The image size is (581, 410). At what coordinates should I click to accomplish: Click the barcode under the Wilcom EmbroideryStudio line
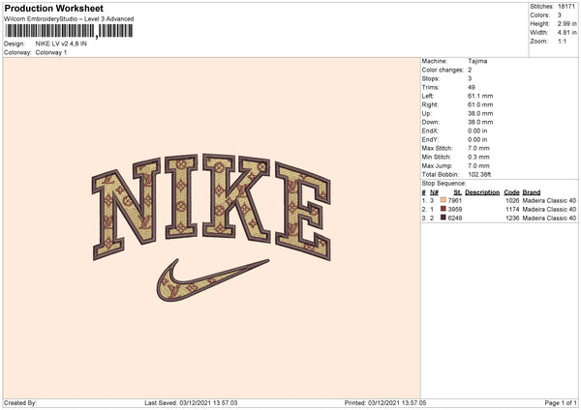pos(69,31)
